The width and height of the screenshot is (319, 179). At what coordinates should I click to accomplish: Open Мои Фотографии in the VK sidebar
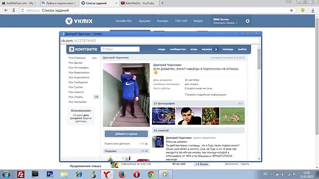[x=79, y=68]
